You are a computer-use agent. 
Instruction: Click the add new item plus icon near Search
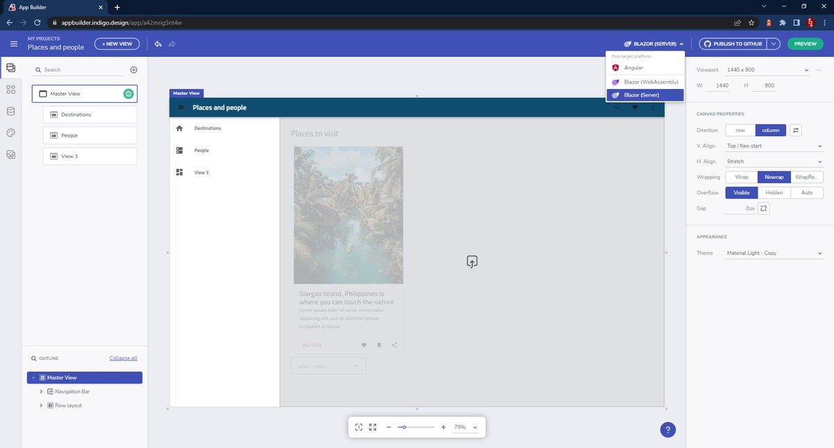(133, 69)
